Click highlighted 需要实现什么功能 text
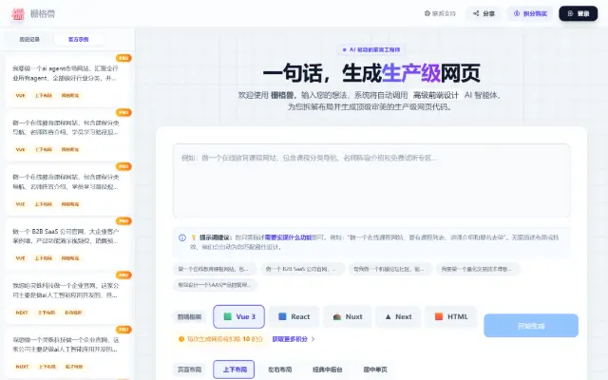This screenshot has height=380, width=608. 288,237
